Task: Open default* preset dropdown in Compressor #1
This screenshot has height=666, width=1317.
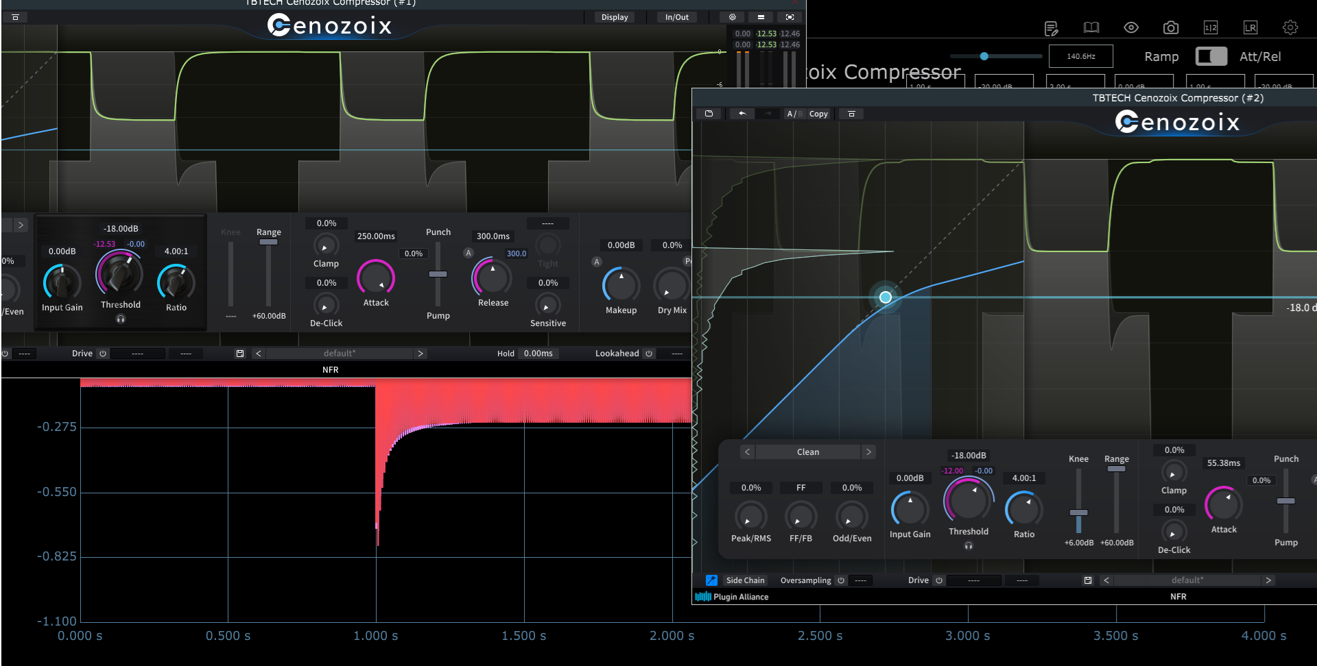Action: [x=340, y=354]
